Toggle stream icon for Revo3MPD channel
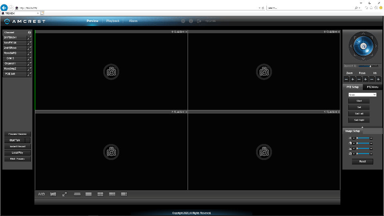 click(x=29, y=53)
